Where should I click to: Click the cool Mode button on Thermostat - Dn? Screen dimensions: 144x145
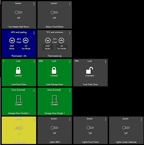pos(12,47)
